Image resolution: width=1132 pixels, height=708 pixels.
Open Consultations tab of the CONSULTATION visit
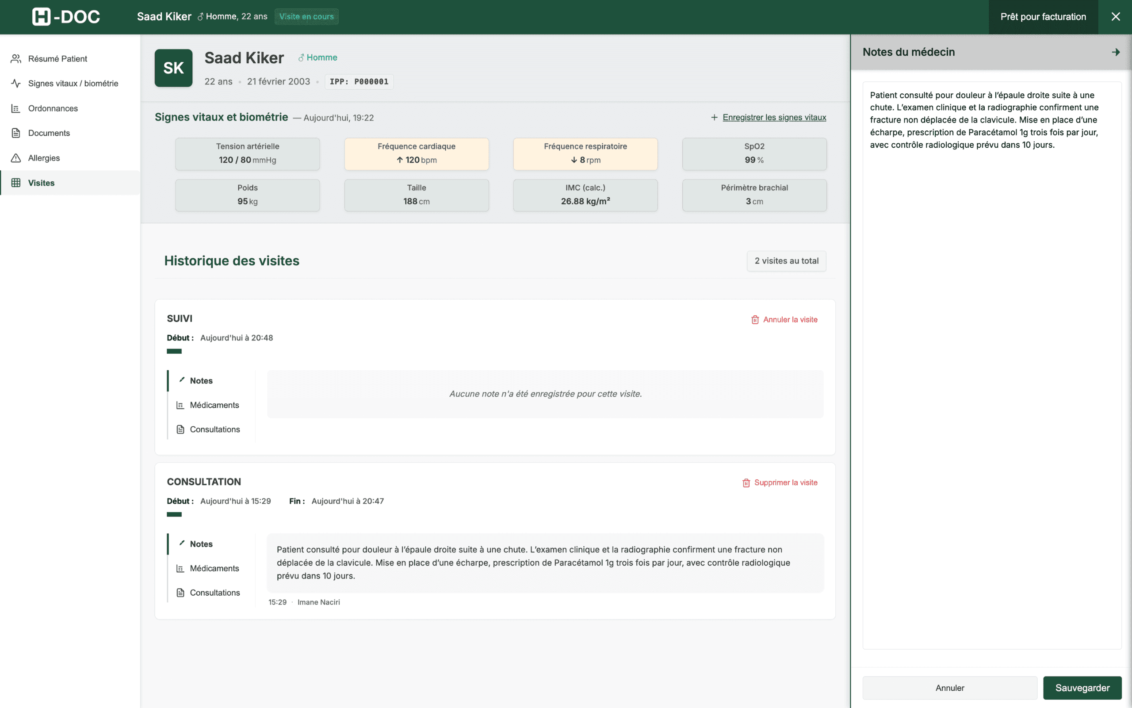(x=215, y=592)
